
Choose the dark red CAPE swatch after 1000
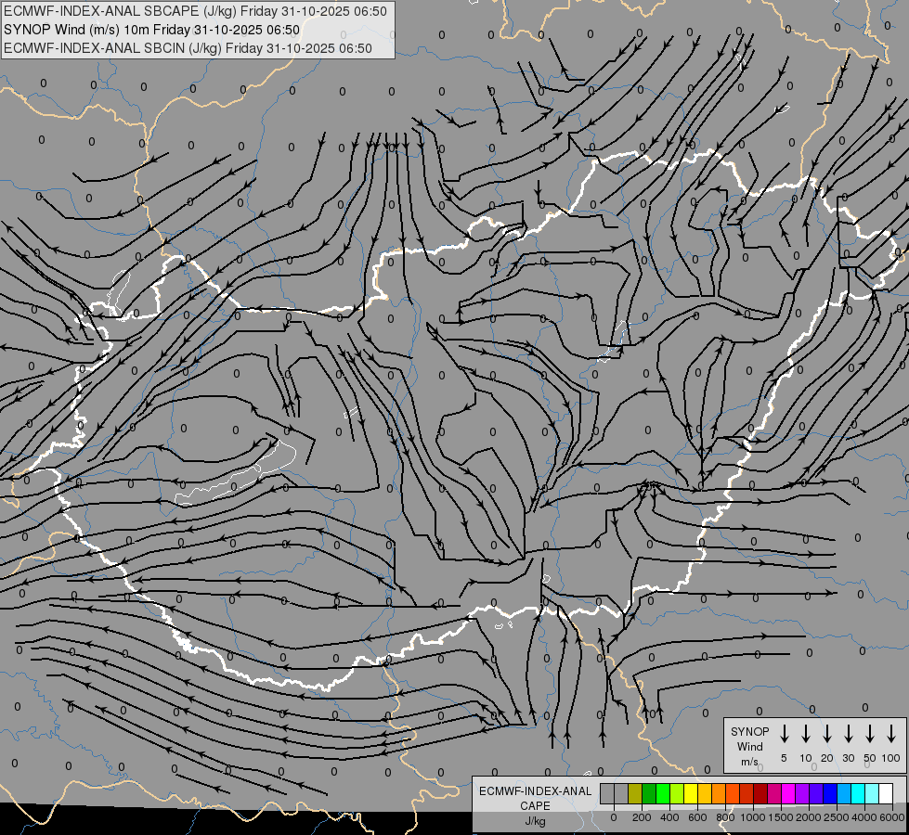[x=761, y=793]
